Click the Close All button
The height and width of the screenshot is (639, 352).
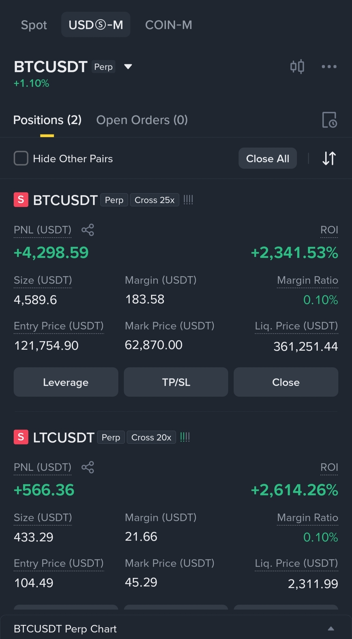[x=268, y=158]
